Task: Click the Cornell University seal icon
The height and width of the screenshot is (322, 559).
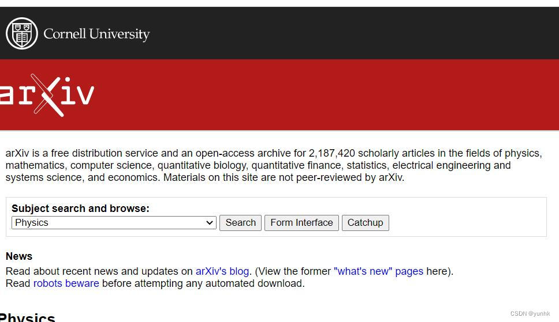Action: point(22,33)
